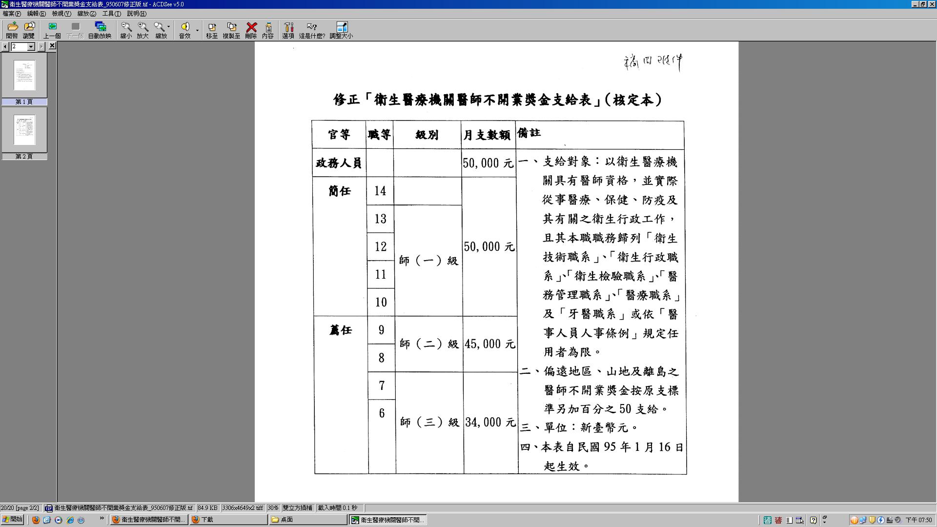This screenshot has width=937, height=527.
Task: Go to previous image with 上一個
Action: coord(52,30)
